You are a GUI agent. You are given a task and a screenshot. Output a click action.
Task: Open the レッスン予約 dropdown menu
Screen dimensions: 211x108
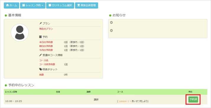click(33, 5)
